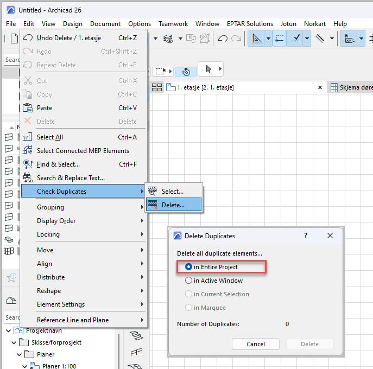The image size is (373, 369).
Task: Select the Arrow pointer tool
Action: pos(208,69)
